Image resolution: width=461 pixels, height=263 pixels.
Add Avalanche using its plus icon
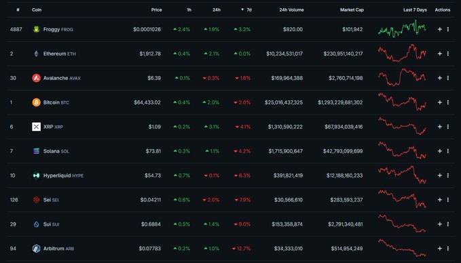[x=439, y=78]
